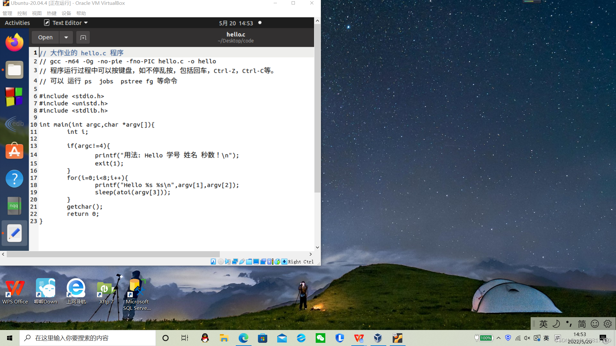Toggle the 简 simplified Chinese setting

coord(582,324)
